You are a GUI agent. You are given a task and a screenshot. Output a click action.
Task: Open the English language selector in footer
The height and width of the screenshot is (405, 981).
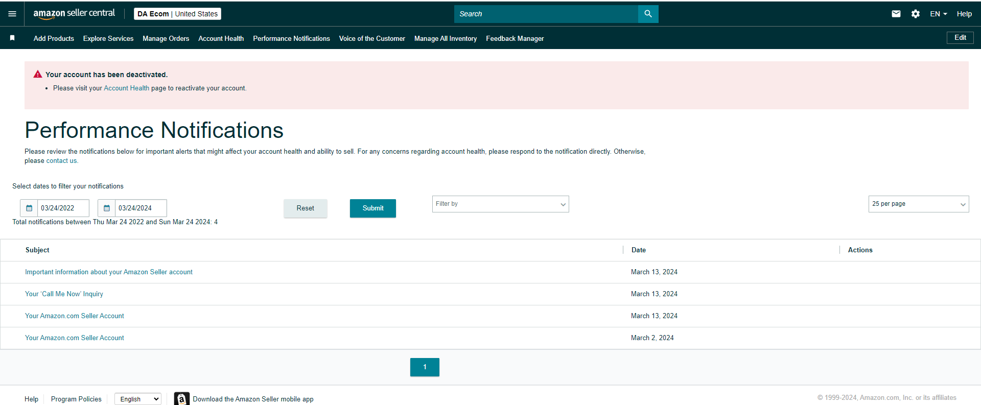pyautogui.click(x=138, y=399)
